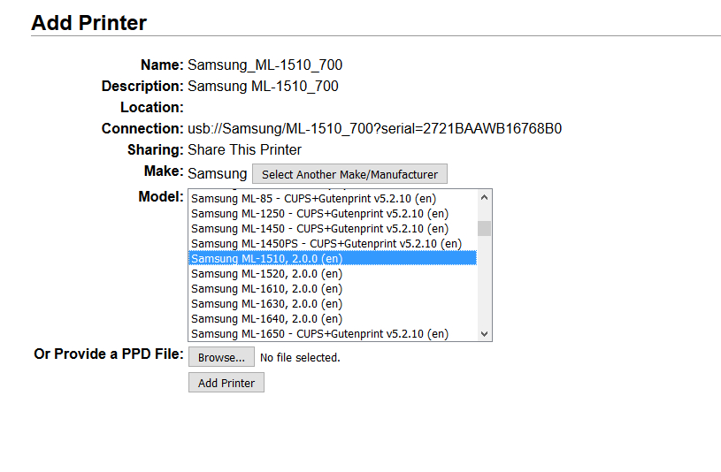721x472 pixels.
Task: Click the Add Printer page heading
Action: pyautogui.click(x=88, y=22)
